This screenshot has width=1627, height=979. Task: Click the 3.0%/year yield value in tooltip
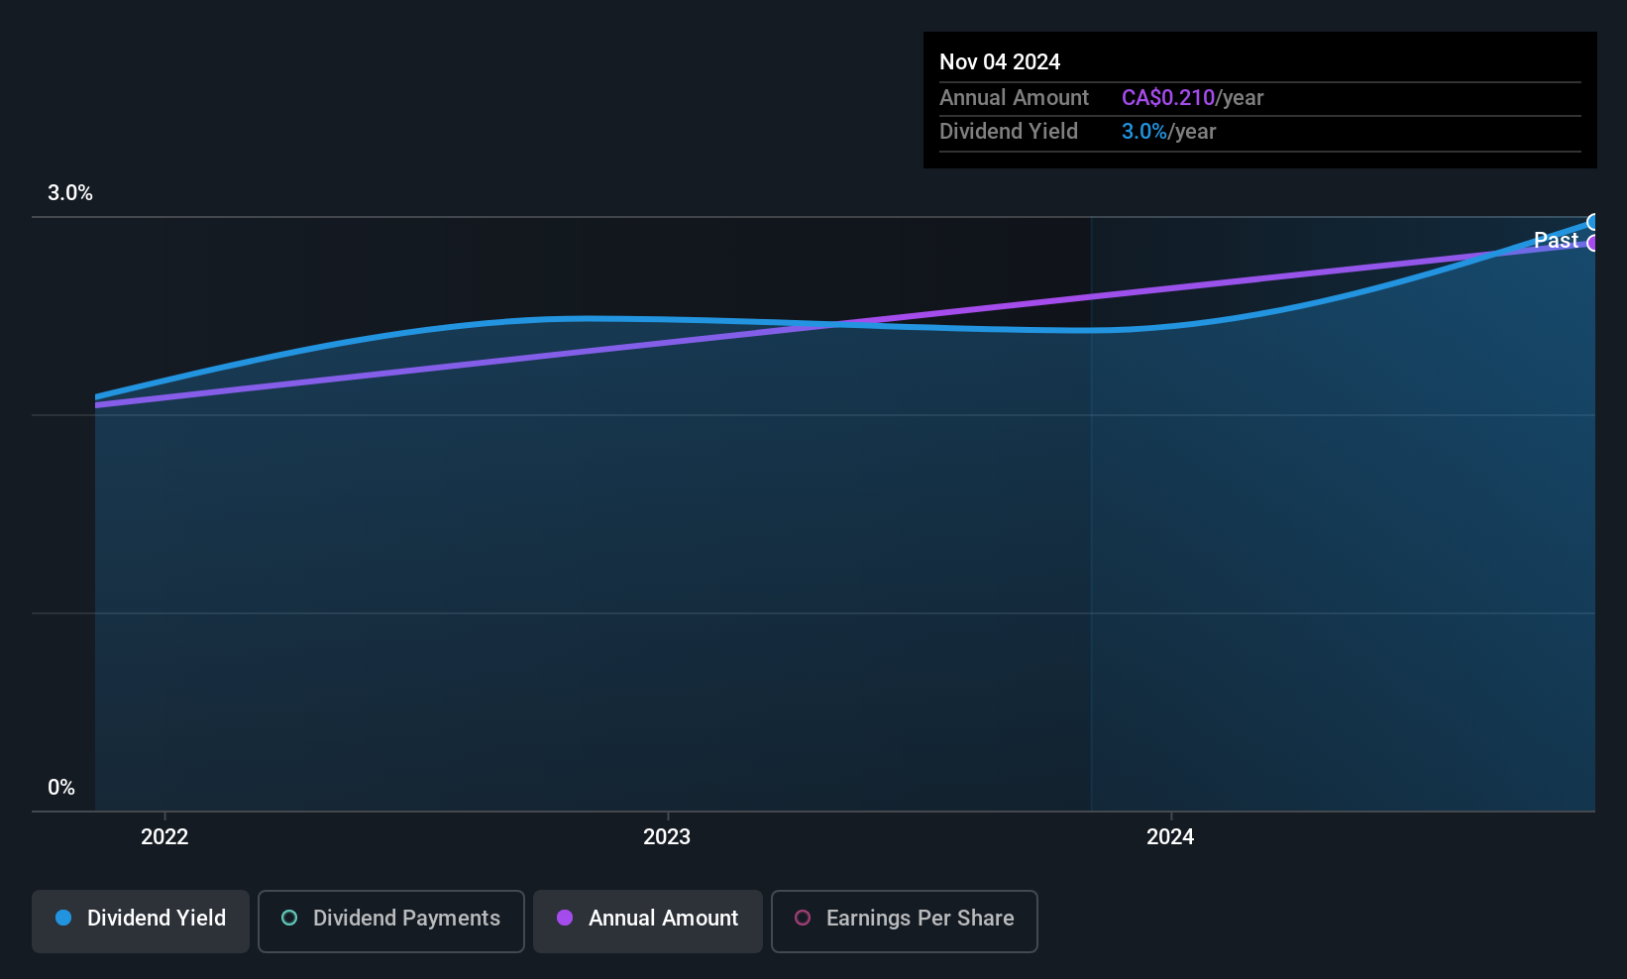click(x=1168, y=132)
